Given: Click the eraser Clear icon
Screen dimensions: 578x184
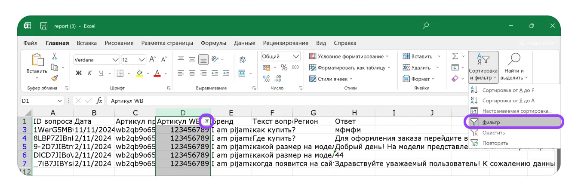Looking at the screenshot, I should (455, 79).
